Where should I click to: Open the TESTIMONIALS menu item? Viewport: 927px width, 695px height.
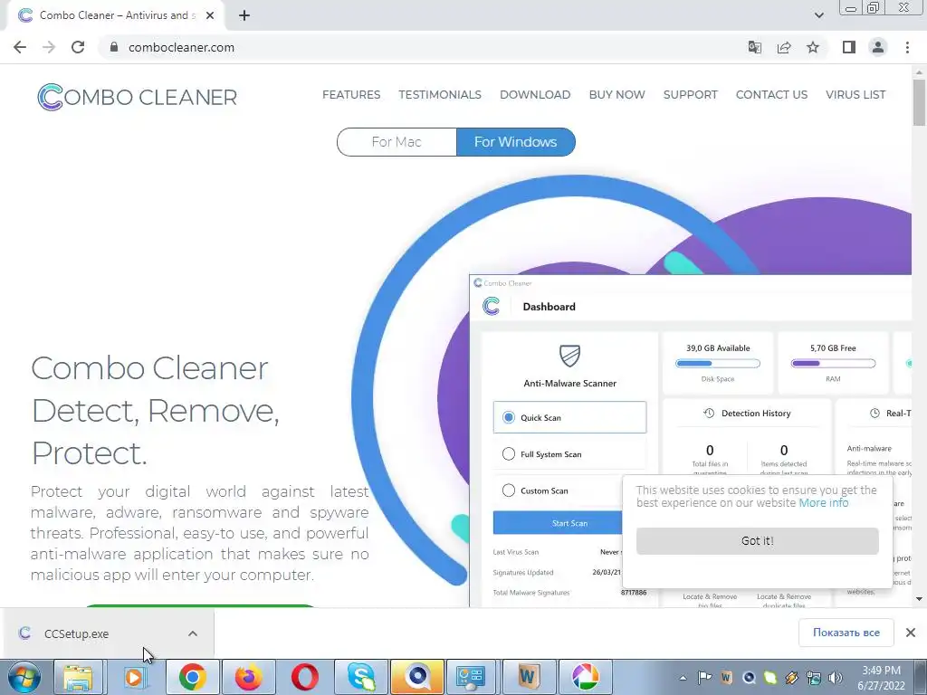pos(440,94)
